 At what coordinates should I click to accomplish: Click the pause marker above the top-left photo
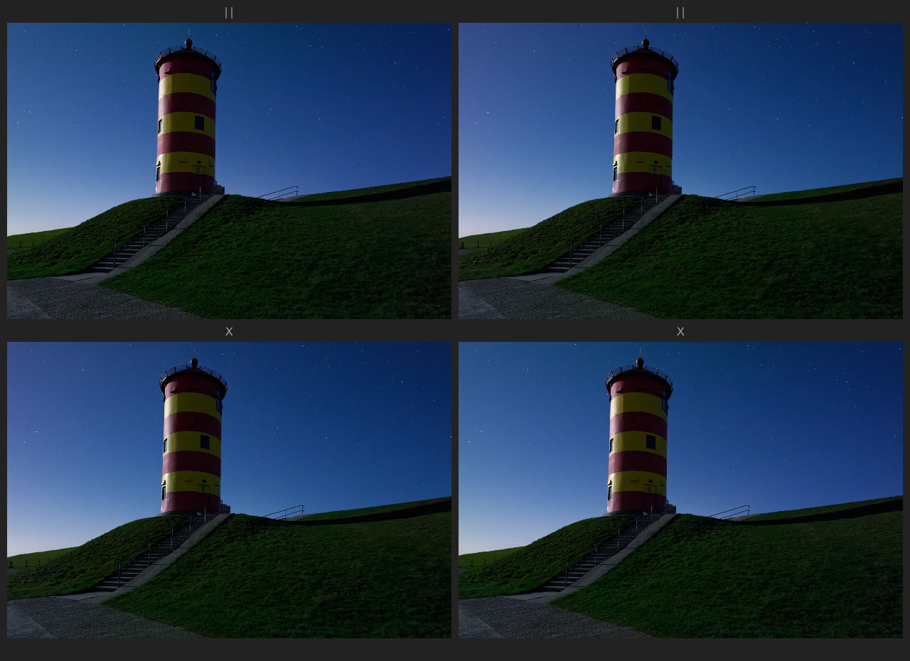tap(229, 12)
